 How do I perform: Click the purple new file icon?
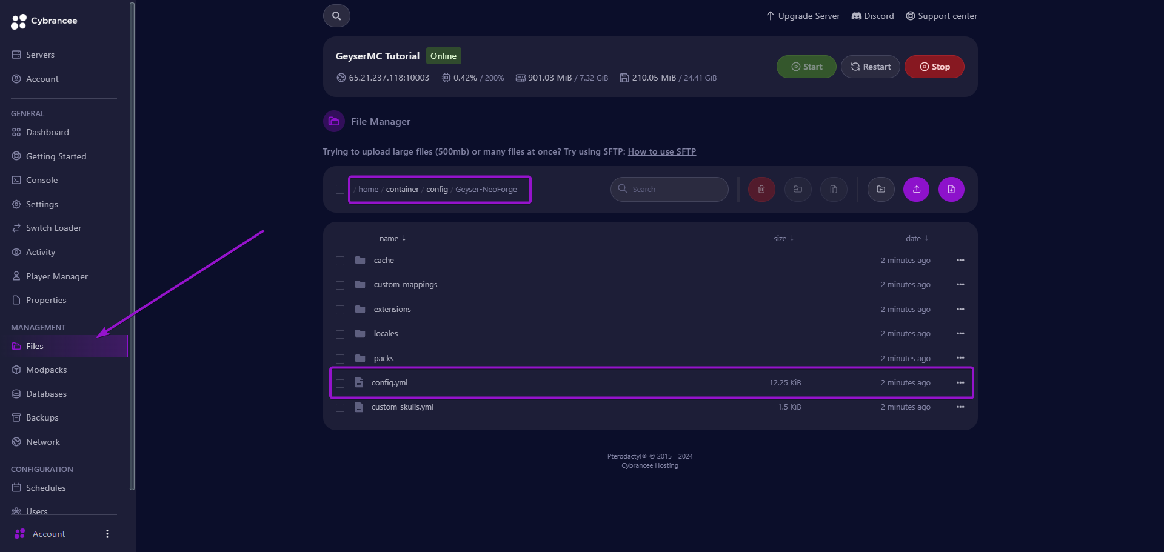(951, 190)
